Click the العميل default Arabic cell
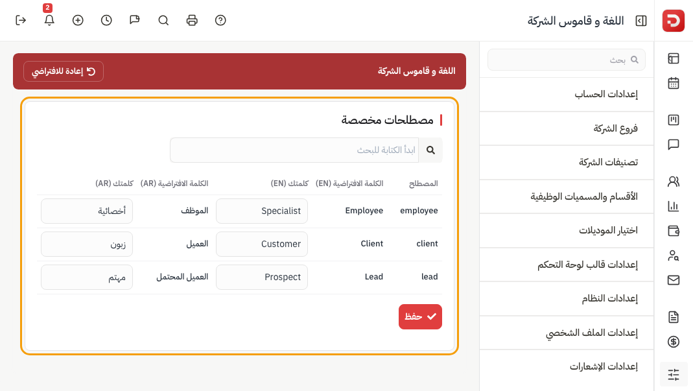This screenshot has width=693, height=391. tap(197, 244)
